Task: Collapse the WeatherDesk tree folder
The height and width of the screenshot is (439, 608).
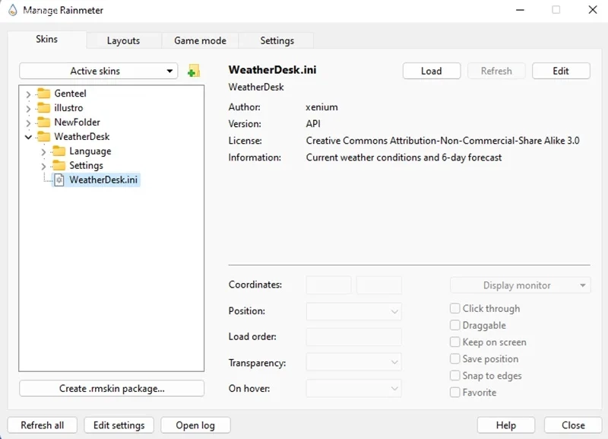Action: [x=28, y=137]
